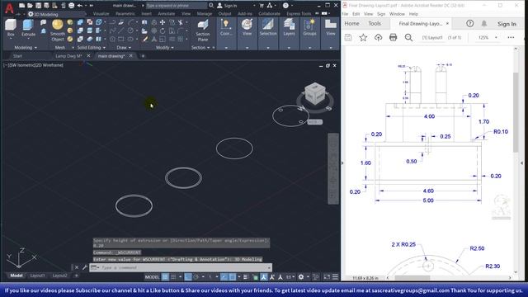Click Save in AutoCAD quick access toolbar
The height and width of the screenshot is (297, 528).
[x=38, y=6]
